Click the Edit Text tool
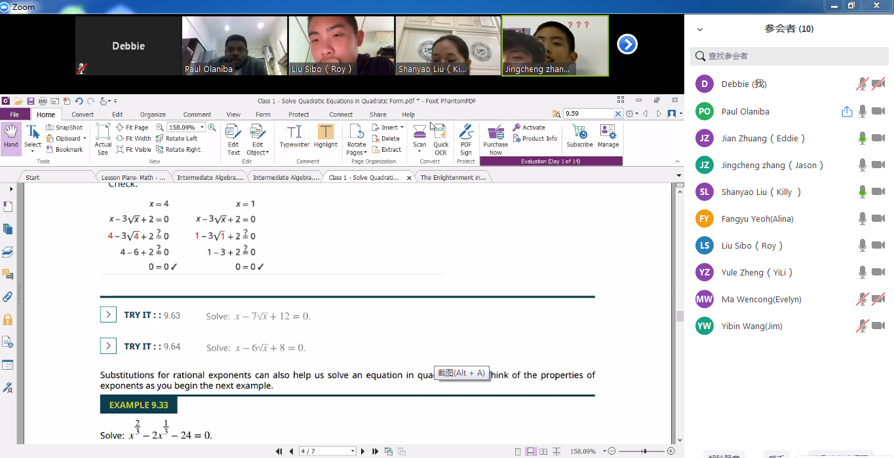894x458 pixels. pos(233,139)
